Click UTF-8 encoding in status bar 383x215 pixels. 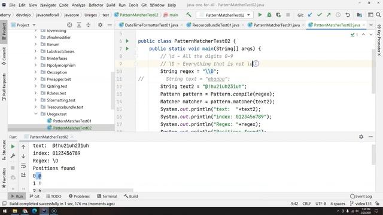click(x=321, y=204)
